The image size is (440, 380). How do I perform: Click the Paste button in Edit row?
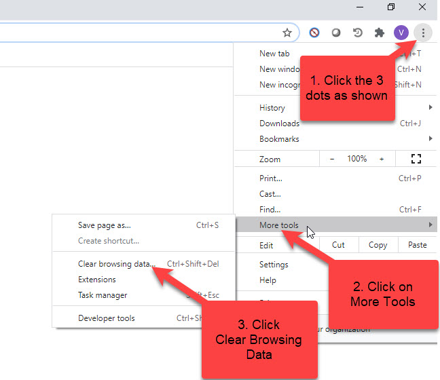418,245
